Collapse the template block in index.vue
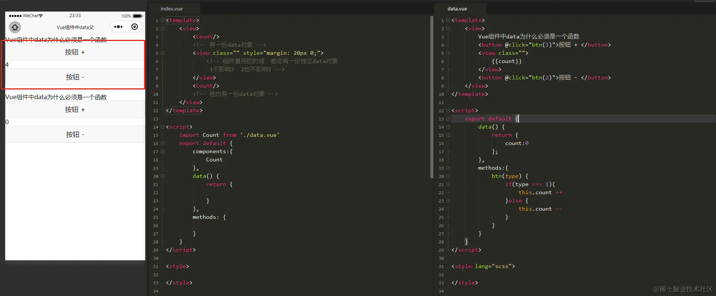The width and height of the screenshot is (716, 296). pos(163,21)
